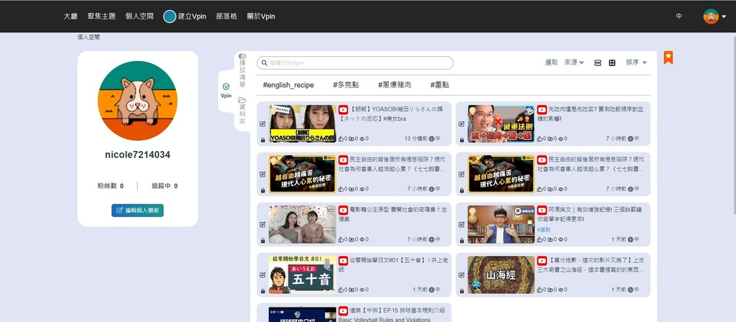The height and width of the screenshot is (322, 736).
Task: Filter by #english_recipe tag
Action: pos(288,85)
